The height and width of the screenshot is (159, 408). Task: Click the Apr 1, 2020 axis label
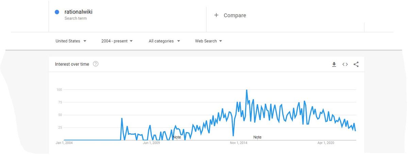(x=326, y=143)
